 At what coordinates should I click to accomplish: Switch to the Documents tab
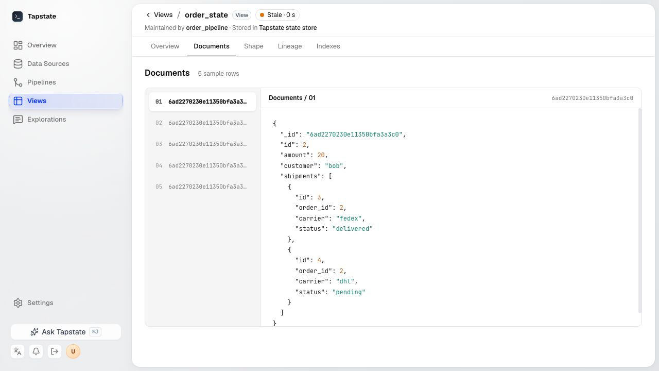[212, 46]
